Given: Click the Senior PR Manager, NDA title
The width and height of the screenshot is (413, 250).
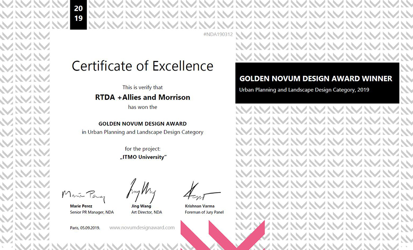Looking at the screenshot, I should click(92, 212).
